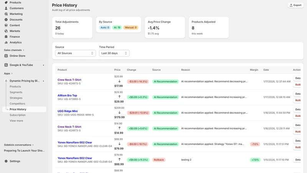This screenshot has width=307, height=173.
Task: Open the Competitors app page
Action: coord(17,103)
